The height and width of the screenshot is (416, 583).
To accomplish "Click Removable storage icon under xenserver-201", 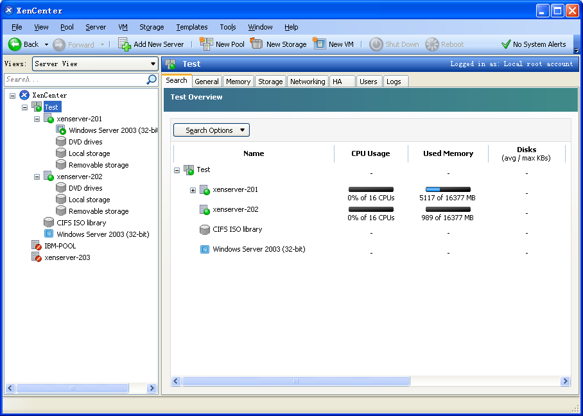I will [61, 165].
